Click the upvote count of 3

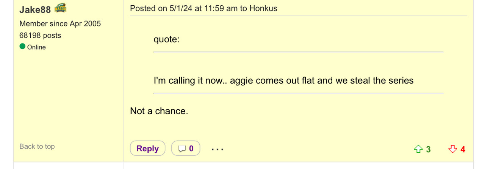428,149
